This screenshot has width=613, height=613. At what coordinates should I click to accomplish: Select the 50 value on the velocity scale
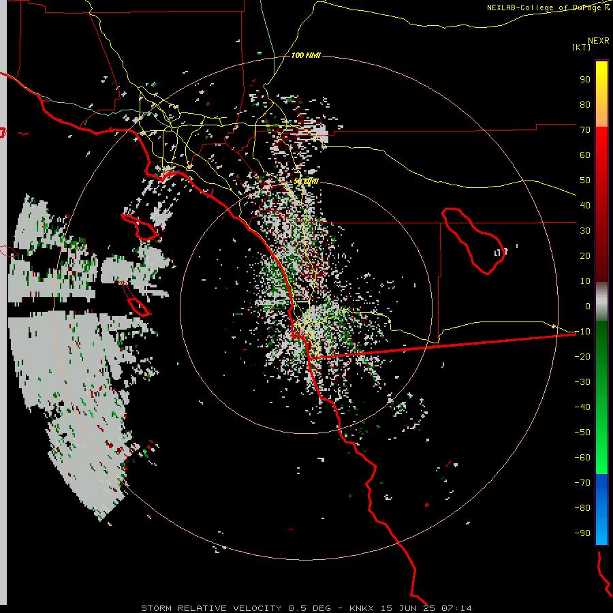pyautogui.click(x=585, y=180)
